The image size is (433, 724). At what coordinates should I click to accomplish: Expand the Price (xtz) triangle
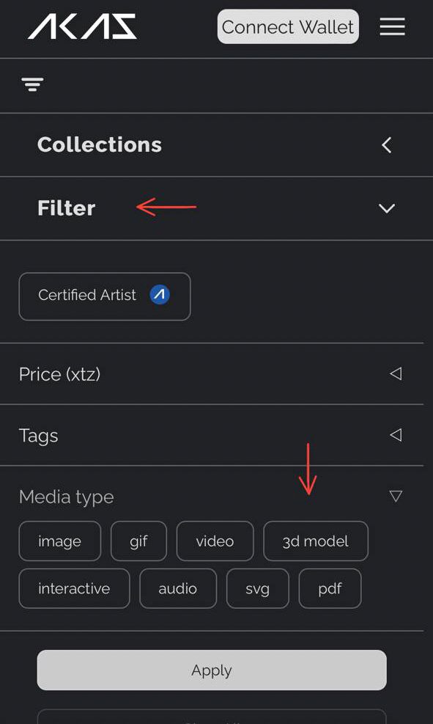pos(396,373)
